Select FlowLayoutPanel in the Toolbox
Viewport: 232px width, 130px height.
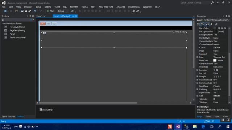click(x=17, y=27)
